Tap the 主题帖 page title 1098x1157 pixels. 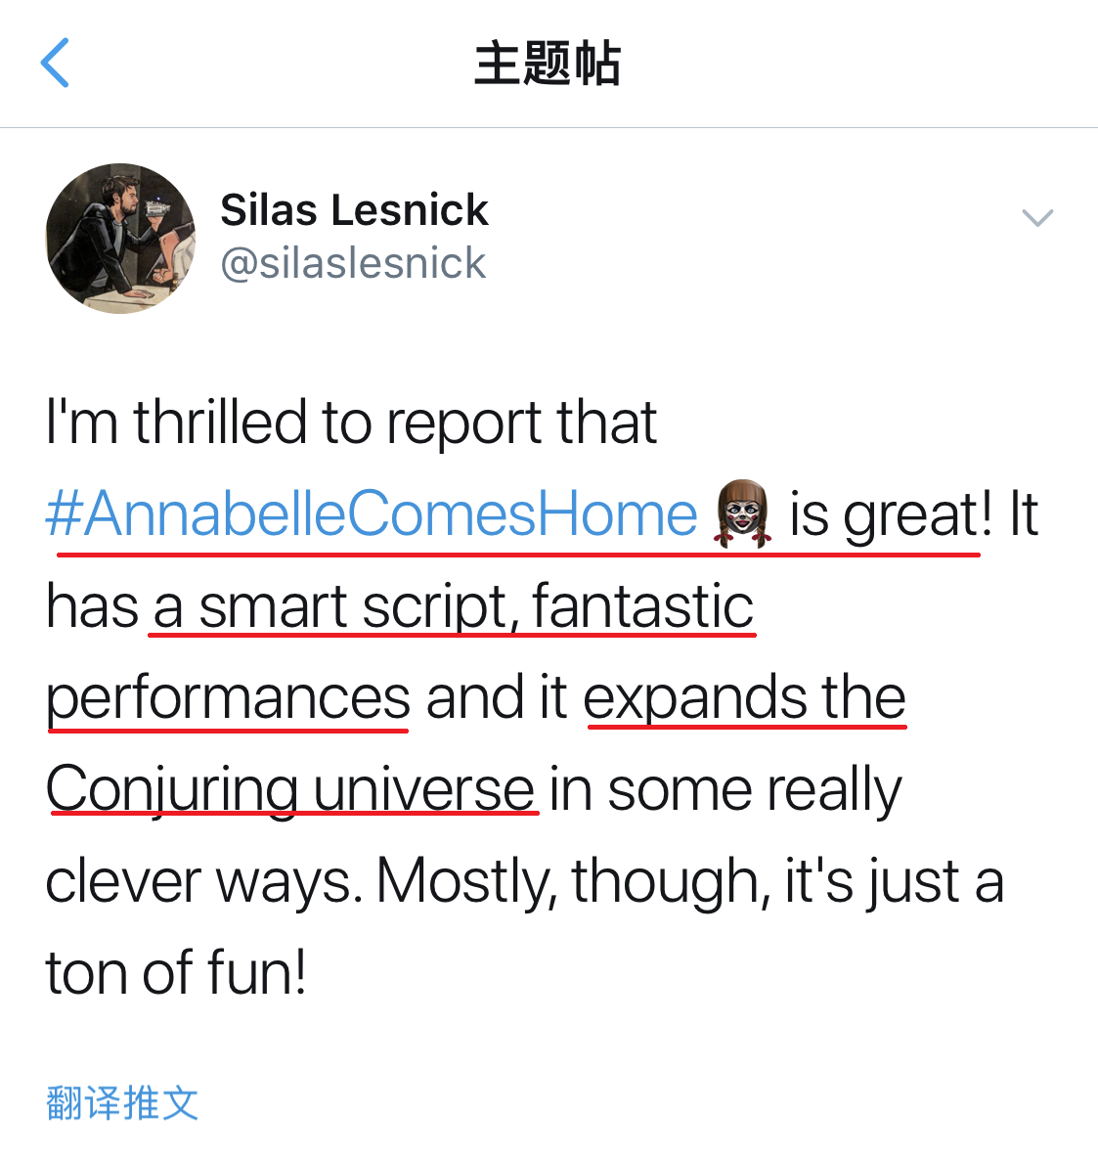pyautogui.click(x=548, y=64)
